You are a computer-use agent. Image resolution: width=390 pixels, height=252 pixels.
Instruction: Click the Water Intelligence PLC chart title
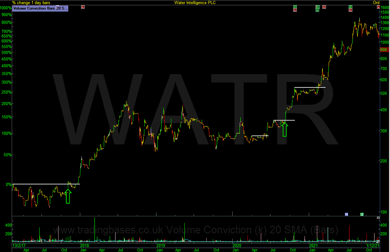[195, 3]
